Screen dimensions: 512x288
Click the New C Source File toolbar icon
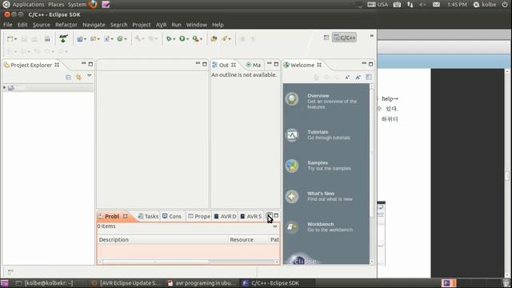point(106,39)
